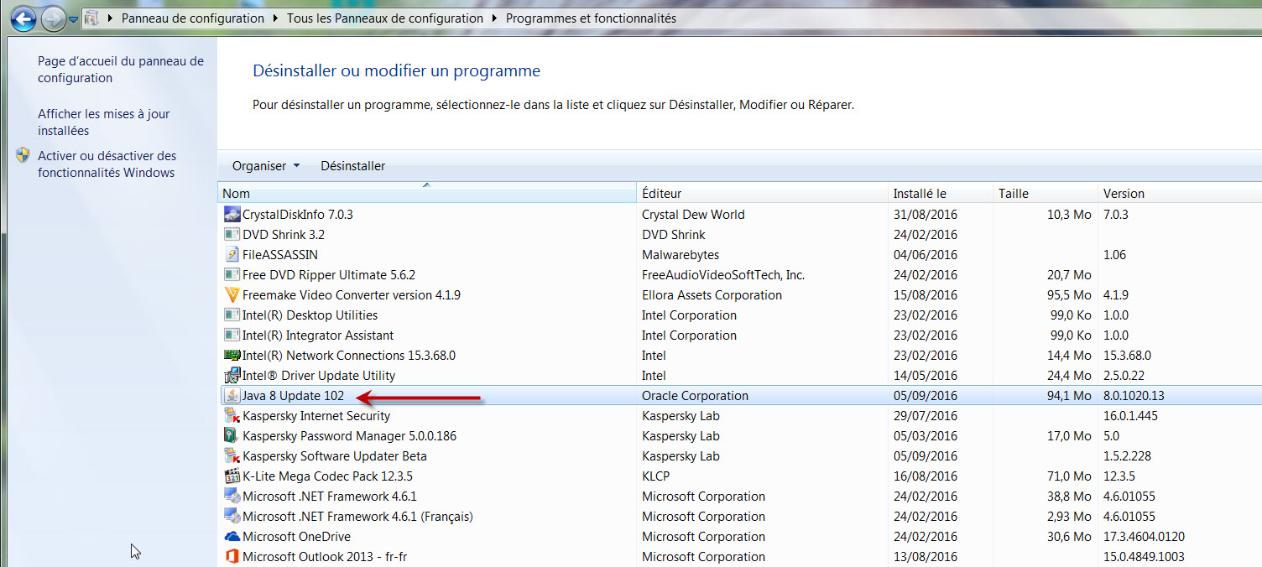Select 'K-Lite Mega Codec Pack 12.3.5' name
The height and width of the screenshot is (567, 1262).
point(327,476)
